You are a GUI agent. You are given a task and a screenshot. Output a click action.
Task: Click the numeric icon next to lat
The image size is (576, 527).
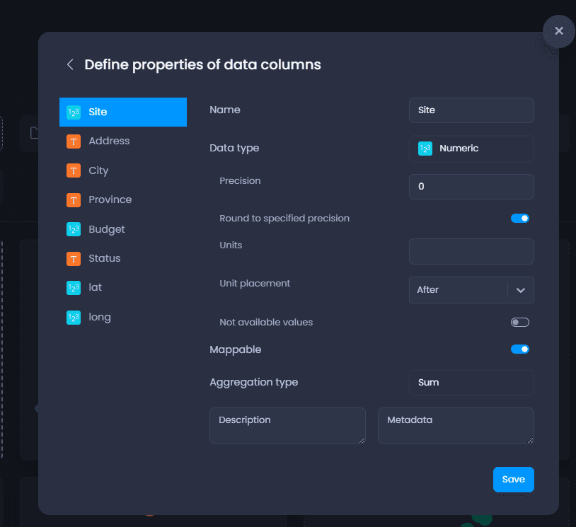pos(74,288)
